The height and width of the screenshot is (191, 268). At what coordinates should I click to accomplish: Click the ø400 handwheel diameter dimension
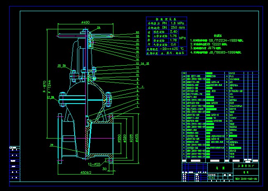coord(86,22)
